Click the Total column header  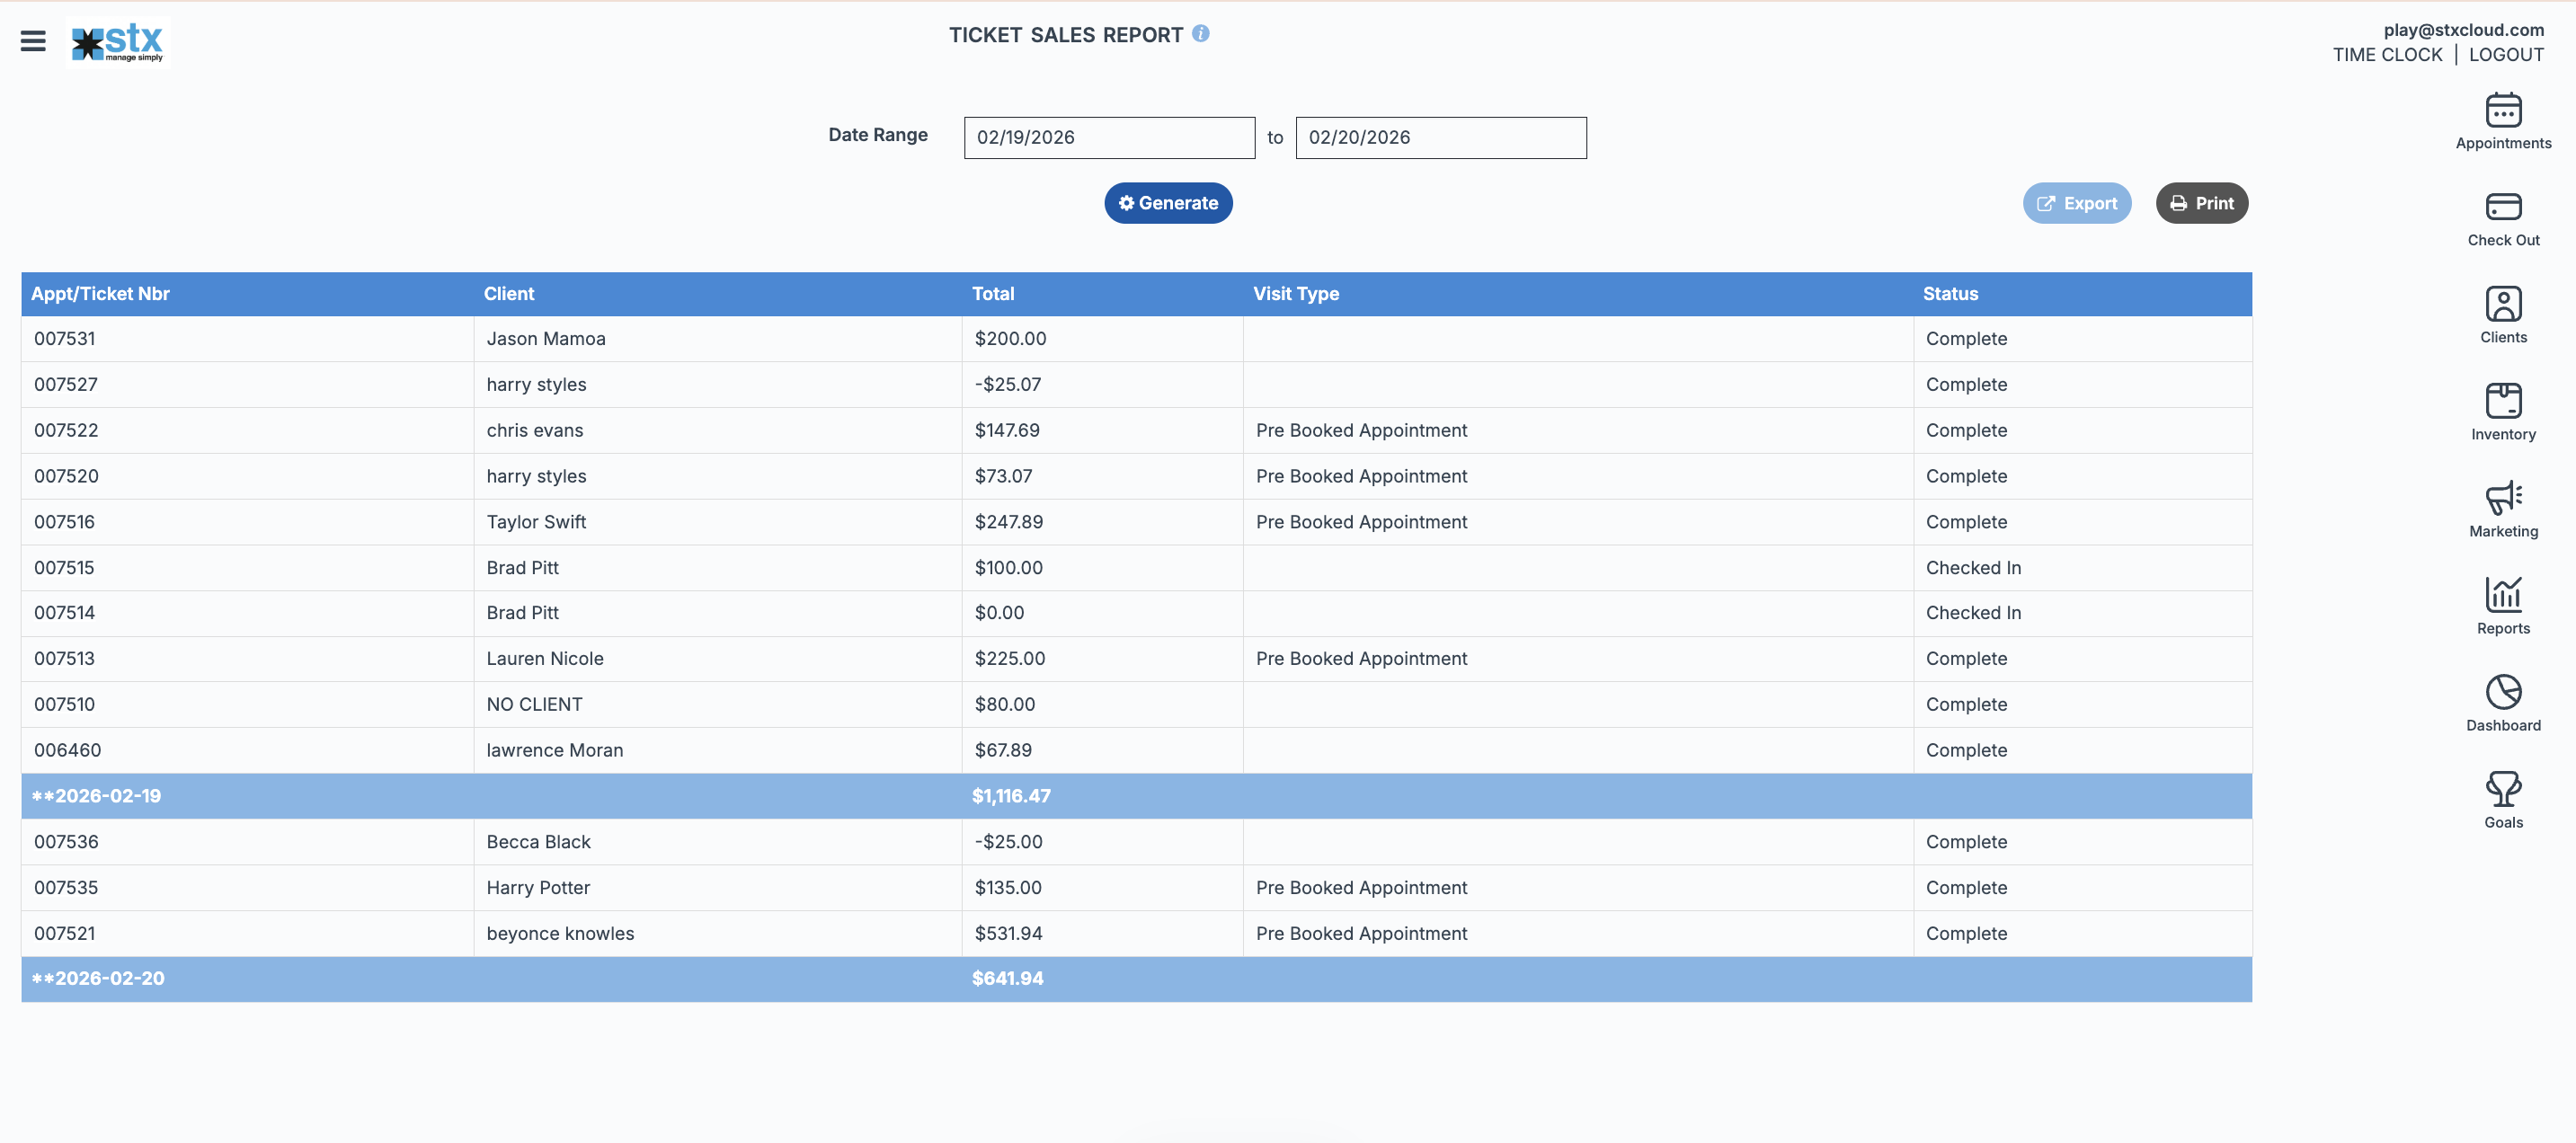click(x=992, y=294)
